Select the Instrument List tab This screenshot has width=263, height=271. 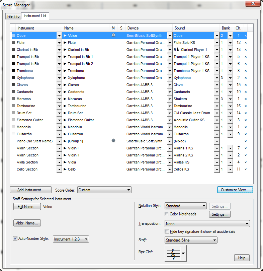pyautogui.click(x=35, y=16)
